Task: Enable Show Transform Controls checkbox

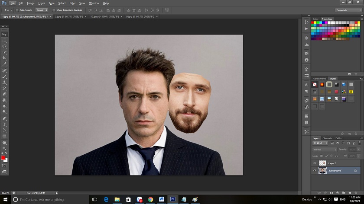Action: 54,10
